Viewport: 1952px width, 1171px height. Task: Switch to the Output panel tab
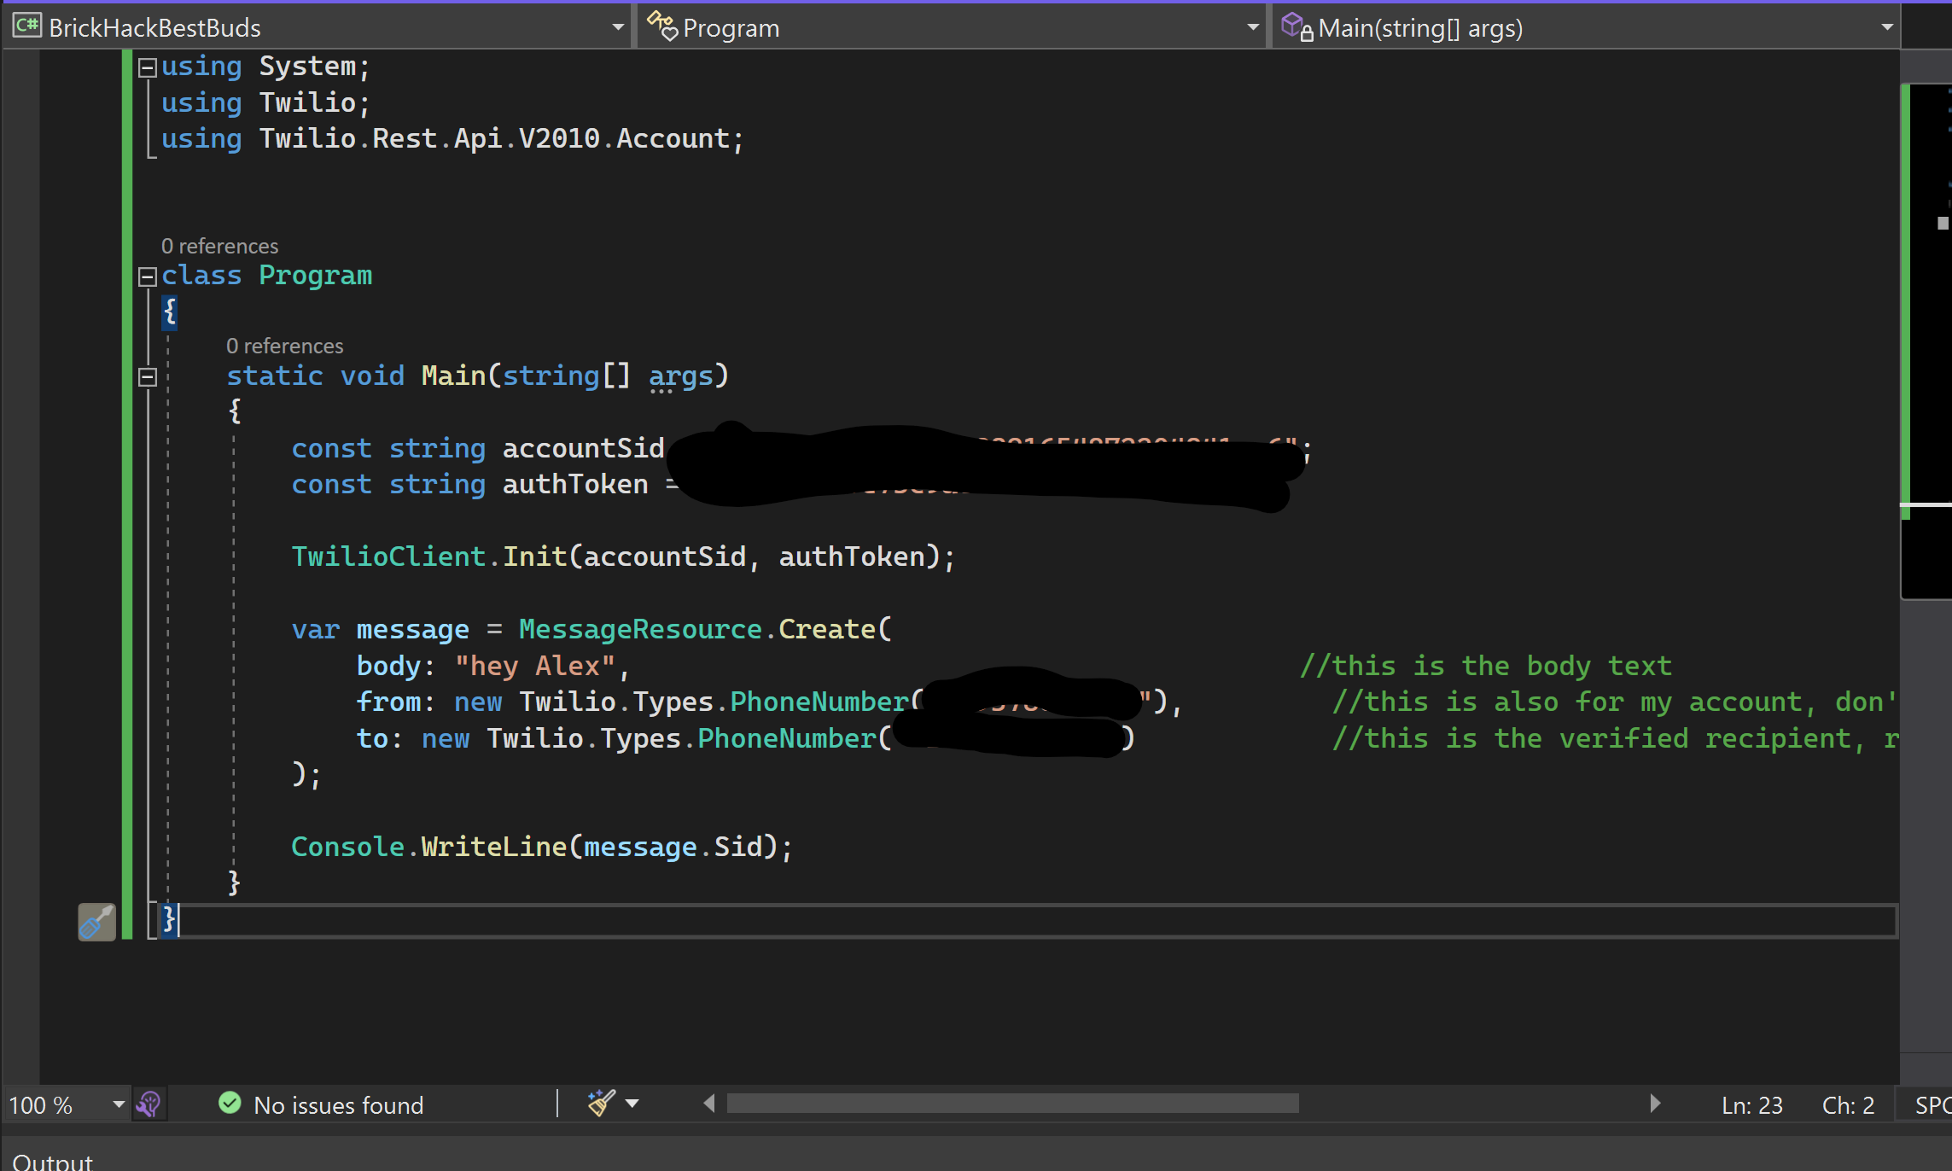(53, 1161)
